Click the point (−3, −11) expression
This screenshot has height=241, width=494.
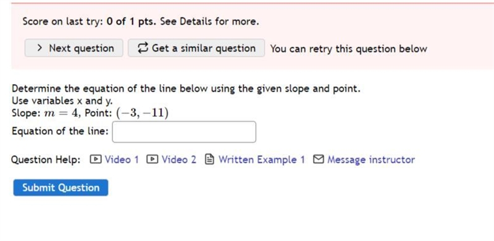click(x=142, y=113)
